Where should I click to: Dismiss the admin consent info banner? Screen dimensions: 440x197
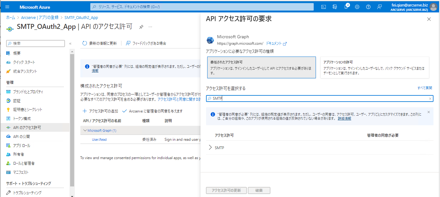[429, 112]
